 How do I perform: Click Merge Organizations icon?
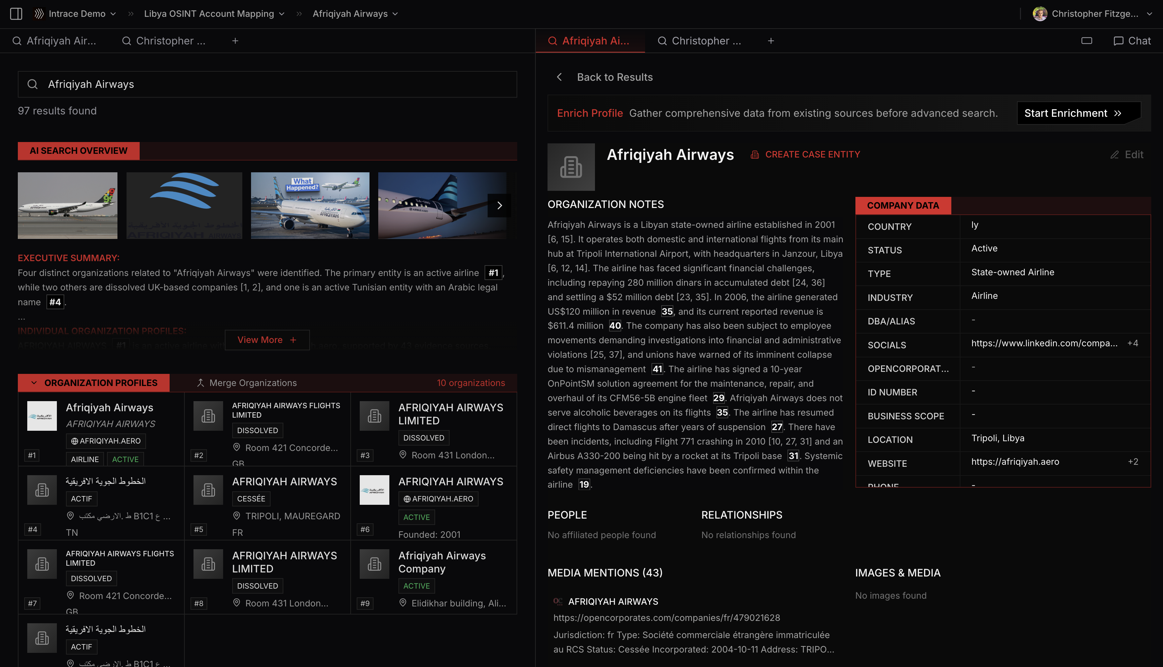pos(200,383)
